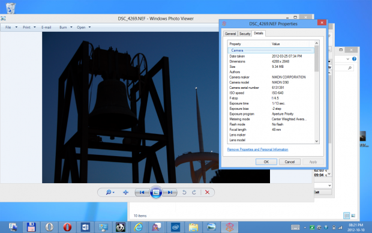This screenshot has height=233, width=372.
Task: Click the Exposure time 1/13 sec. value
Action: point(278,103)
